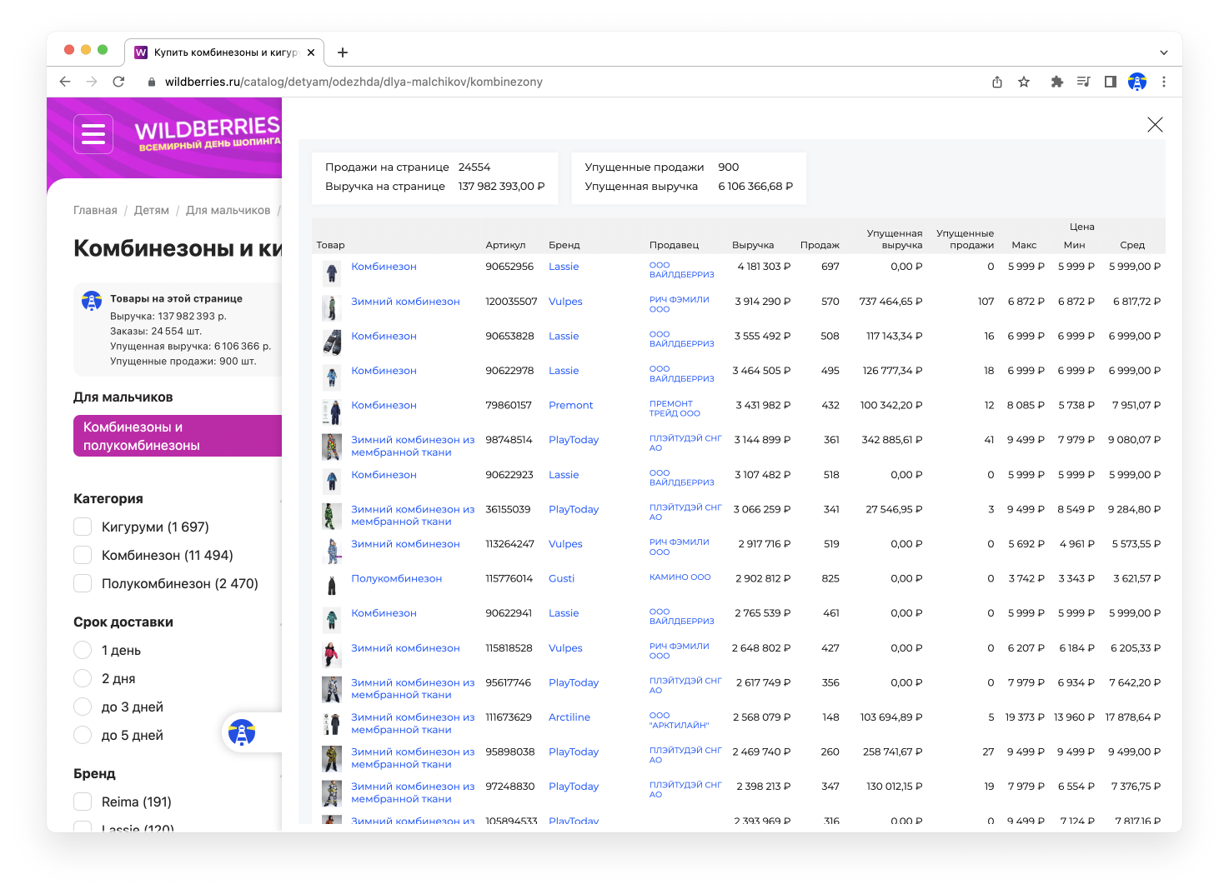This screenshot has width=1229, height=894.
Task: Toggle the browser side panel
Action: click(x=1111, y=82)
